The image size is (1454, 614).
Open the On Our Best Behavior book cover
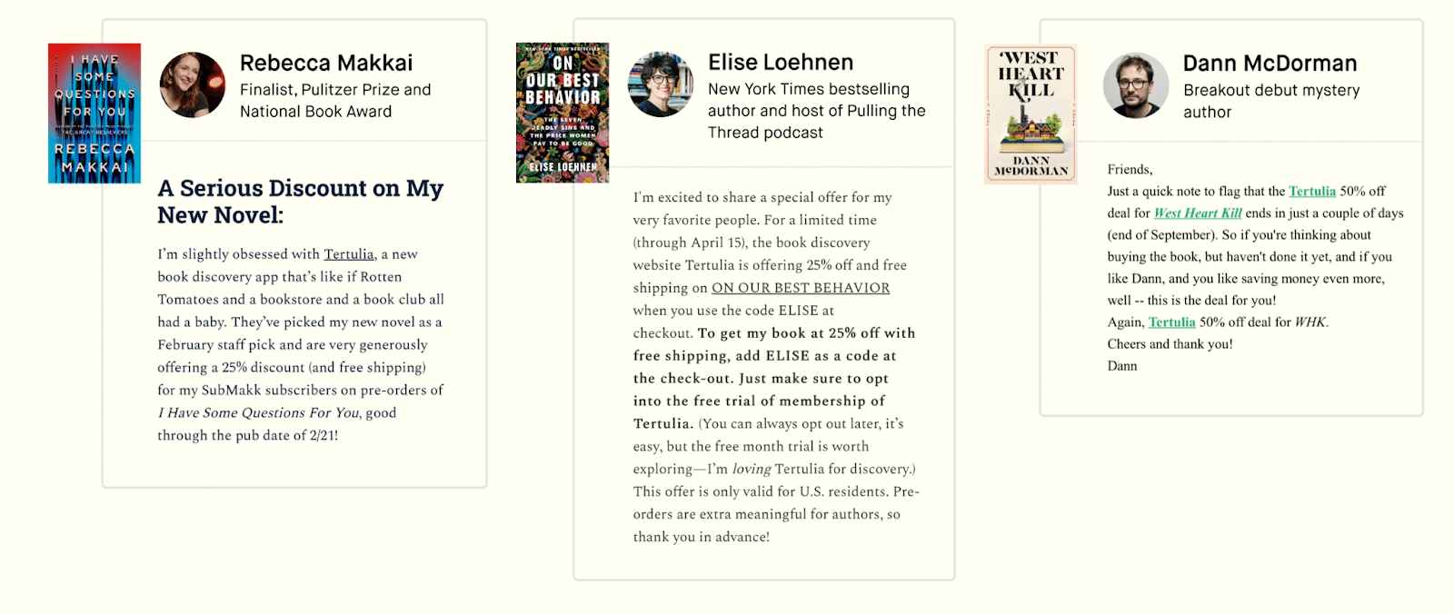tap(563, 113)
